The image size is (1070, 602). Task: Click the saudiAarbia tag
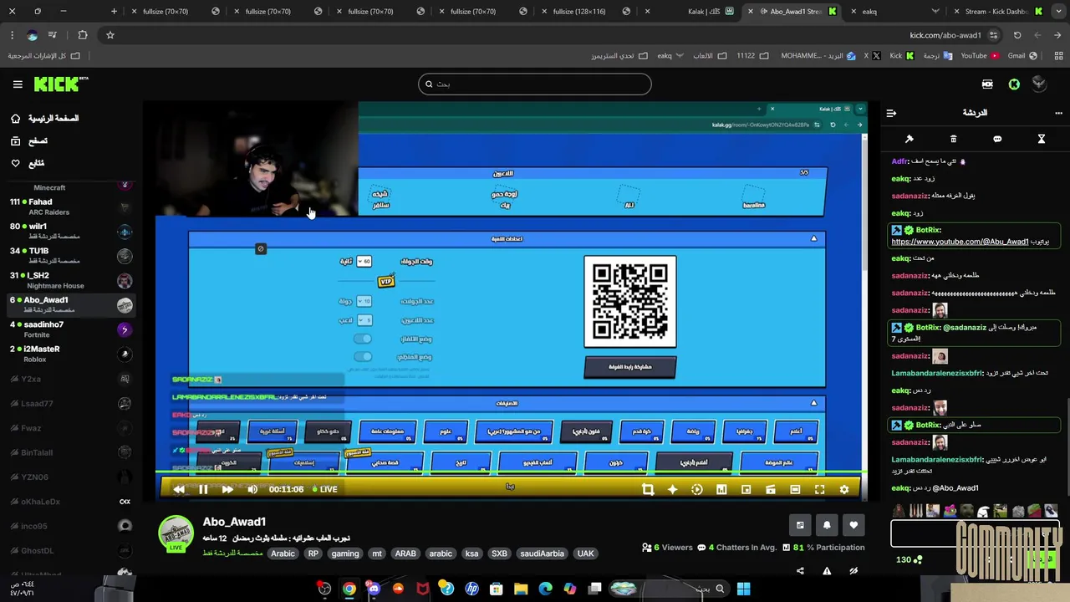[x=542, y=554]
